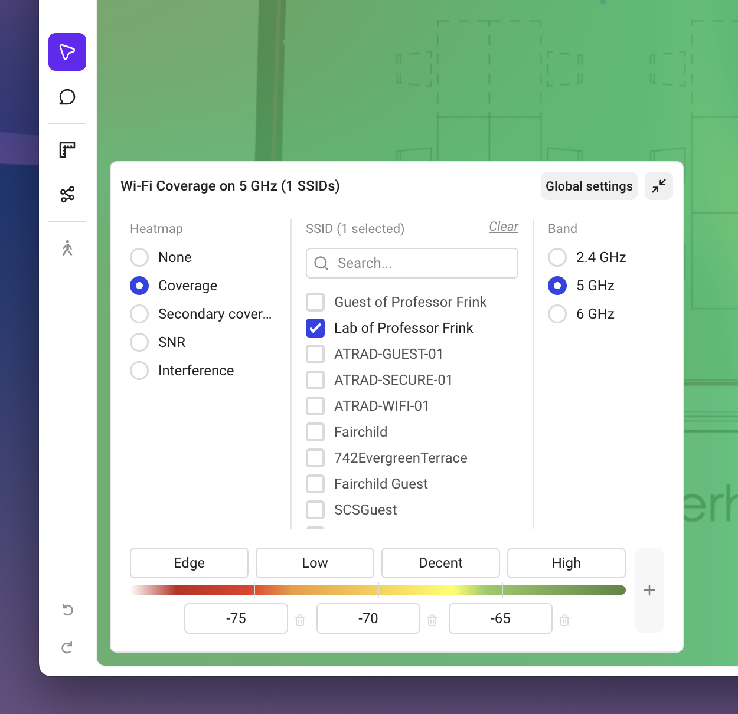Uncheck Lab of Professor Frink SSID
Screen dimensions: 738x714
315,328
